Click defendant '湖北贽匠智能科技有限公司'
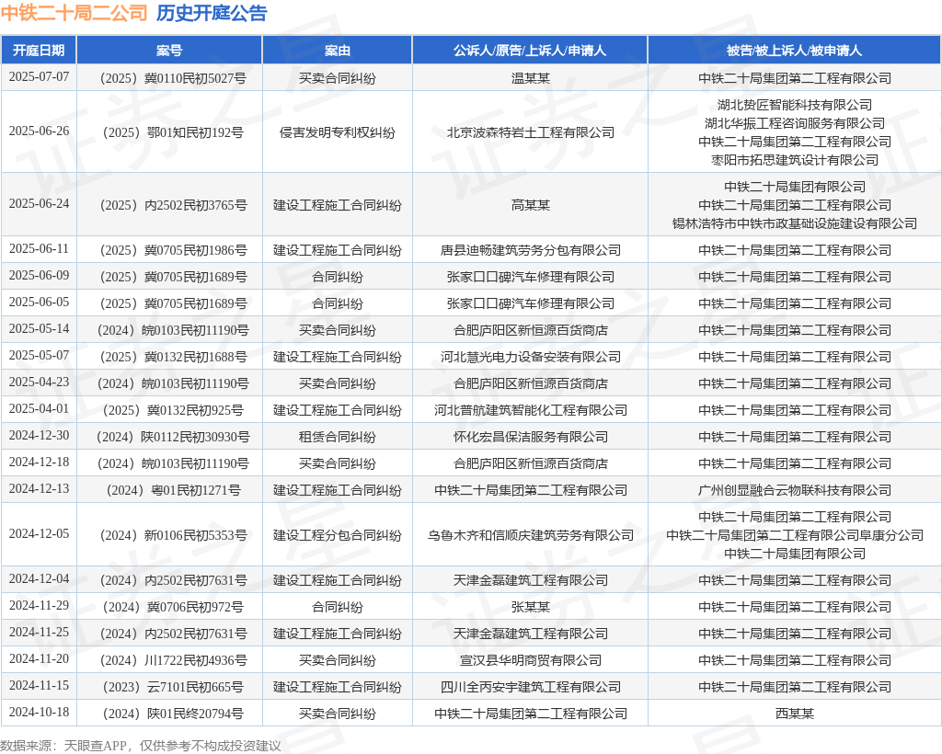The width and height of the screenshot is (942, 754). (794, 105)
